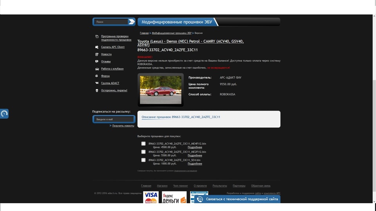Click Модифицированные прошивки ЭБУ breadcrumb
Viewport: 376px width, 211px height.
pyautogui.click(x=172, y=33)
